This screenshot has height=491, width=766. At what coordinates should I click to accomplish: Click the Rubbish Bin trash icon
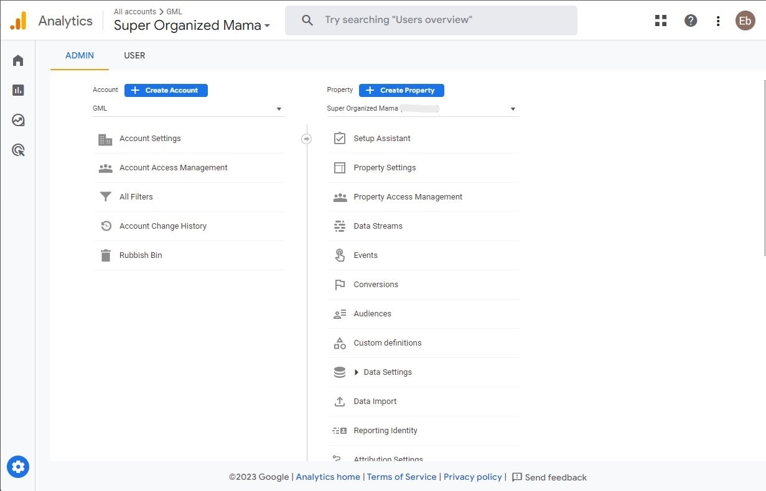(x=106, y=255)
